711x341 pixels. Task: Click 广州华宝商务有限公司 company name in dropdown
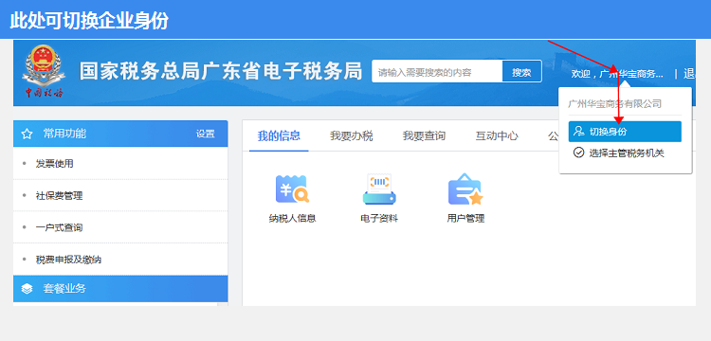coord(615,103)
